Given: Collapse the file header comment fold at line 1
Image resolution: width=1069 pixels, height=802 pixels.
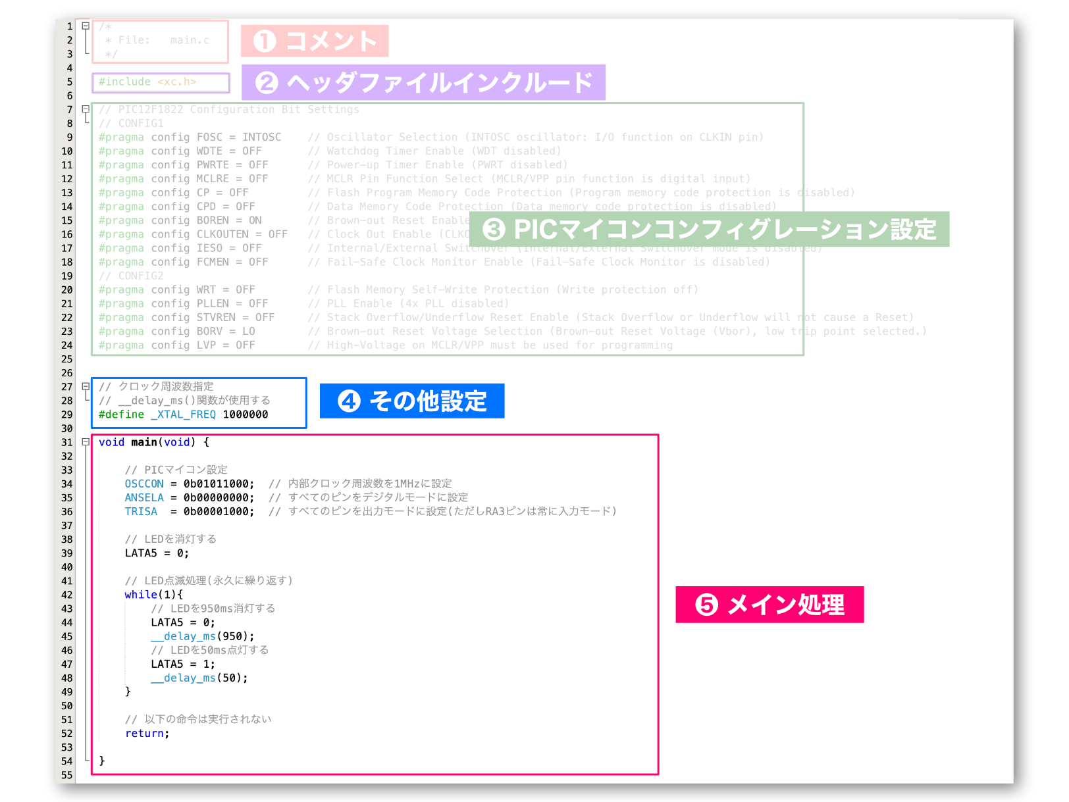Looking at the screenshot, I should pos(86,26).
